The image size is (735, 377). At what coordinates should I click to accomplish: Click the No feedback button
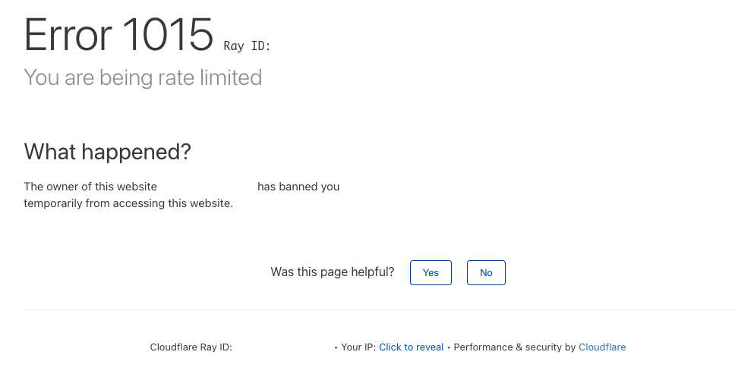486,273
